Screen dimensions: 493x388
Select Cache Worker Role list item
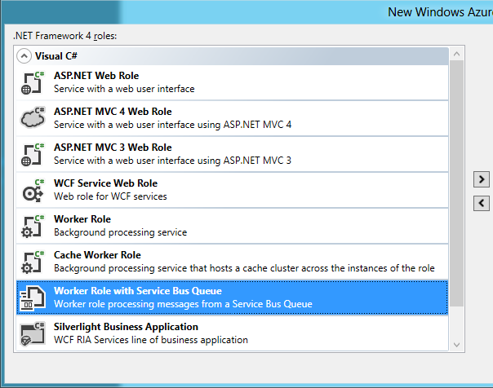tap(97, 255)
